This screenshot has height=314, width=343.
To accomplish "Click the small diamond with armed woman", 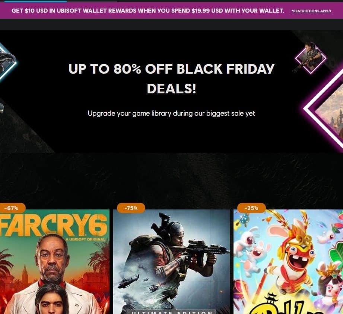I will [x=311, y=58].
